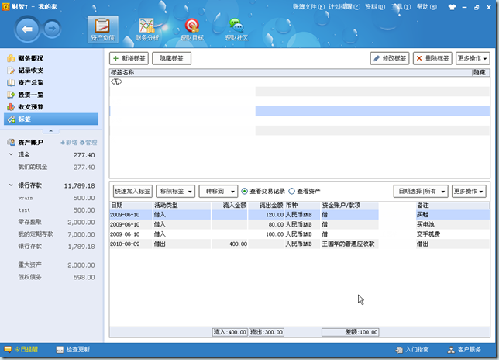This screenshot has height=360, width=499.
Task: Click the 修改标签 button
Action: (x=390, y=58)
